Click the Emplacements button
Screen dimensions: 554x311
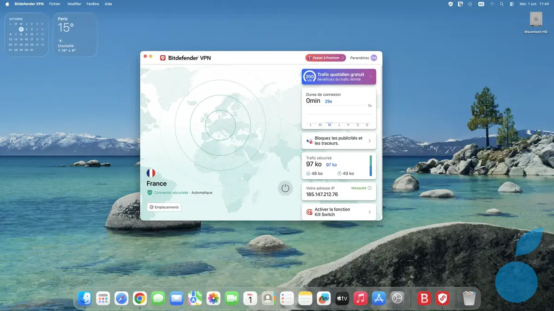coord(164,207)
